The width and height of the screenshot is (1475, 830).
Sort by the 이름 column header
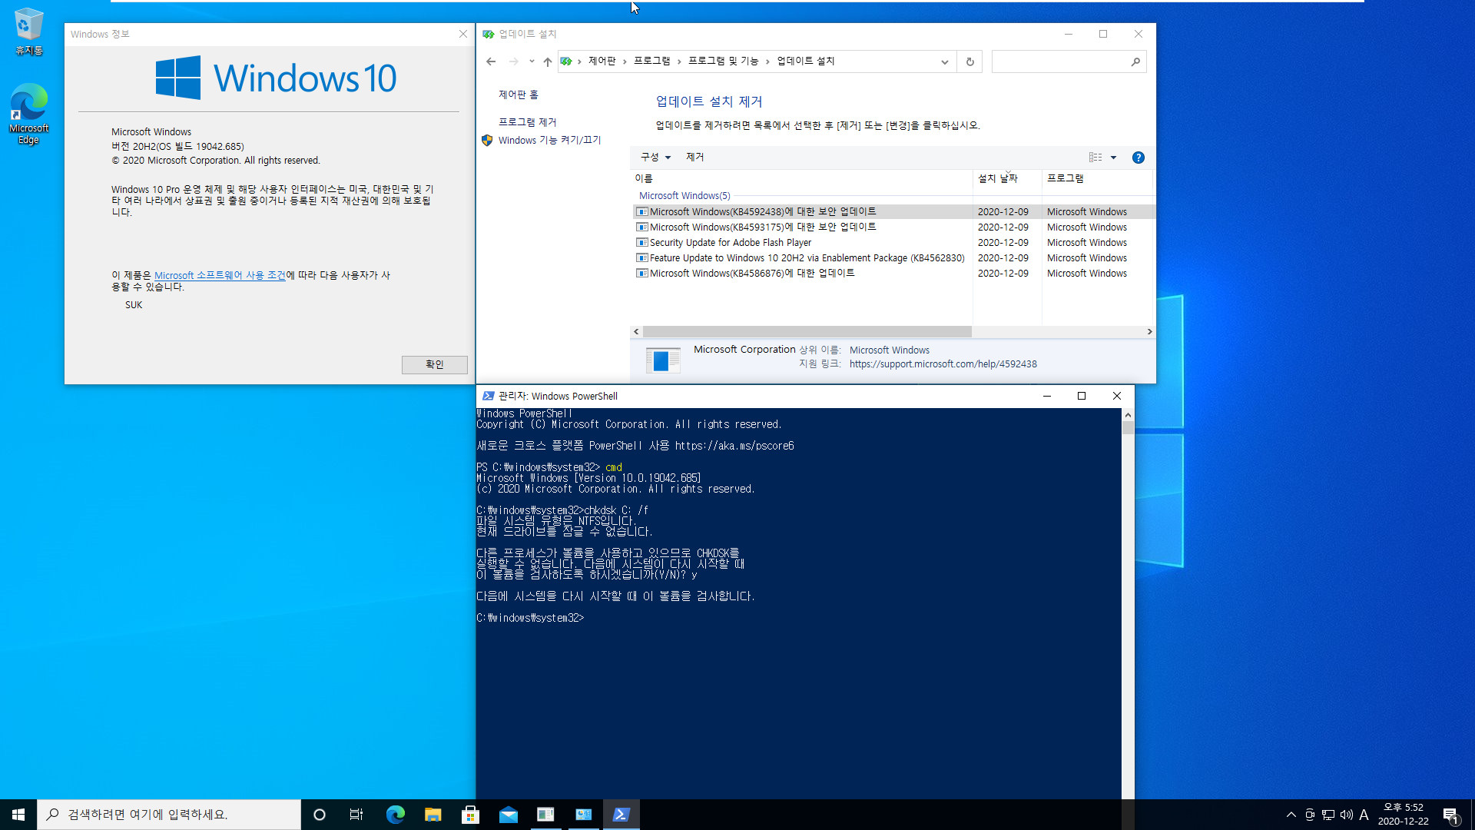[801, 178]
